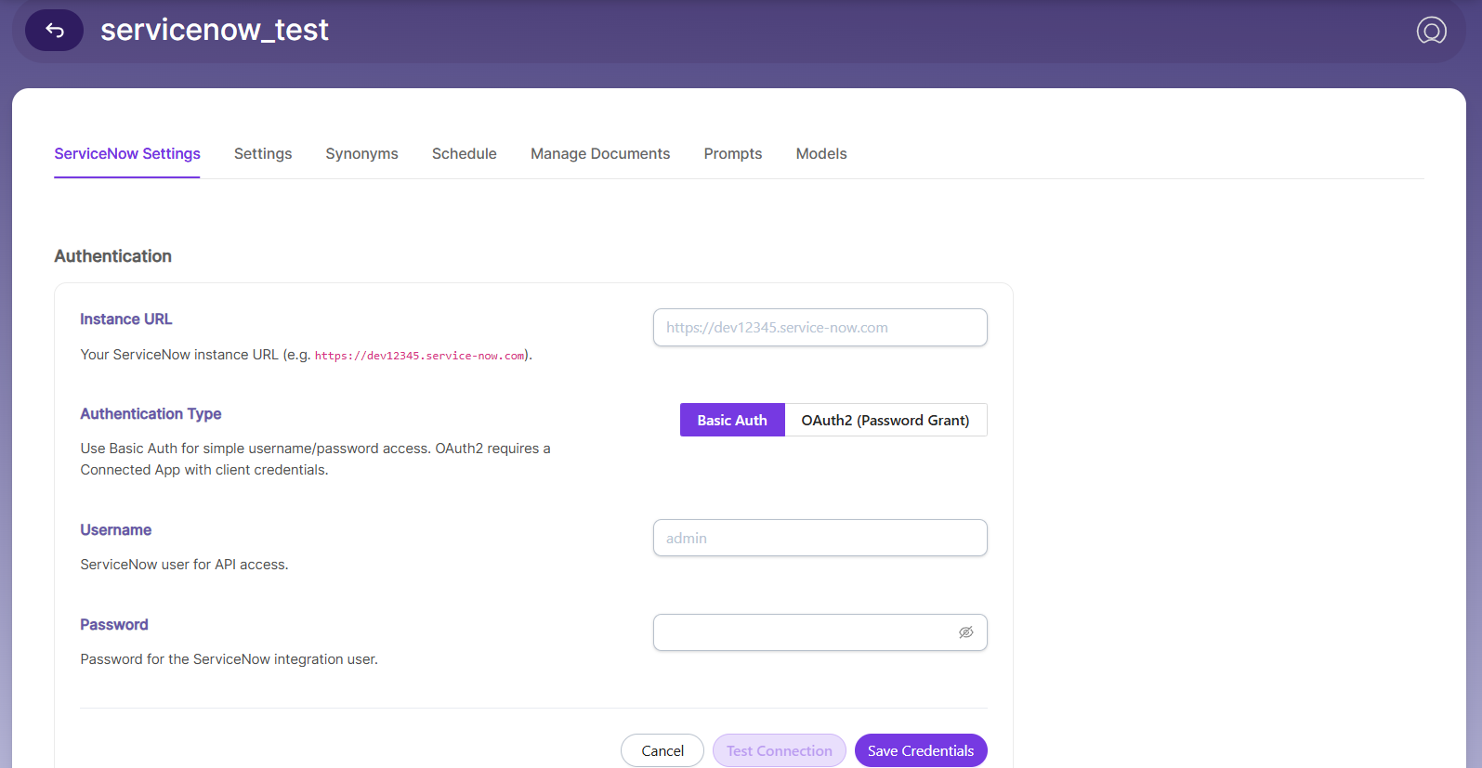Viewport: 1482px width, 768px height.
Task: Go back using the arrow button
Action: [54, 31]
